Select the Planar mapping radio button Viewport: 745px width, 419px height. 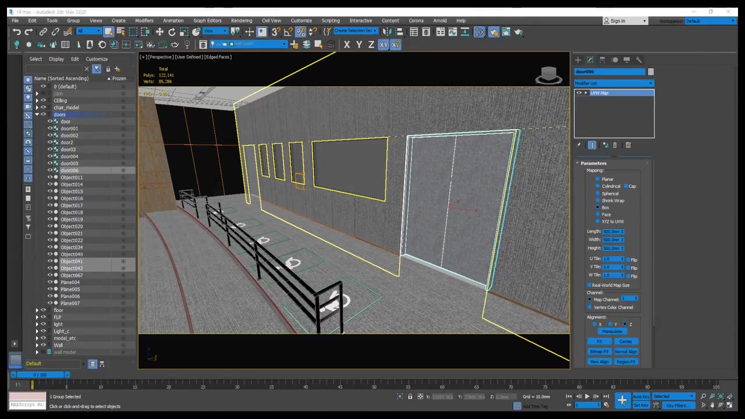pyautogui.click(x=598, y=179)
